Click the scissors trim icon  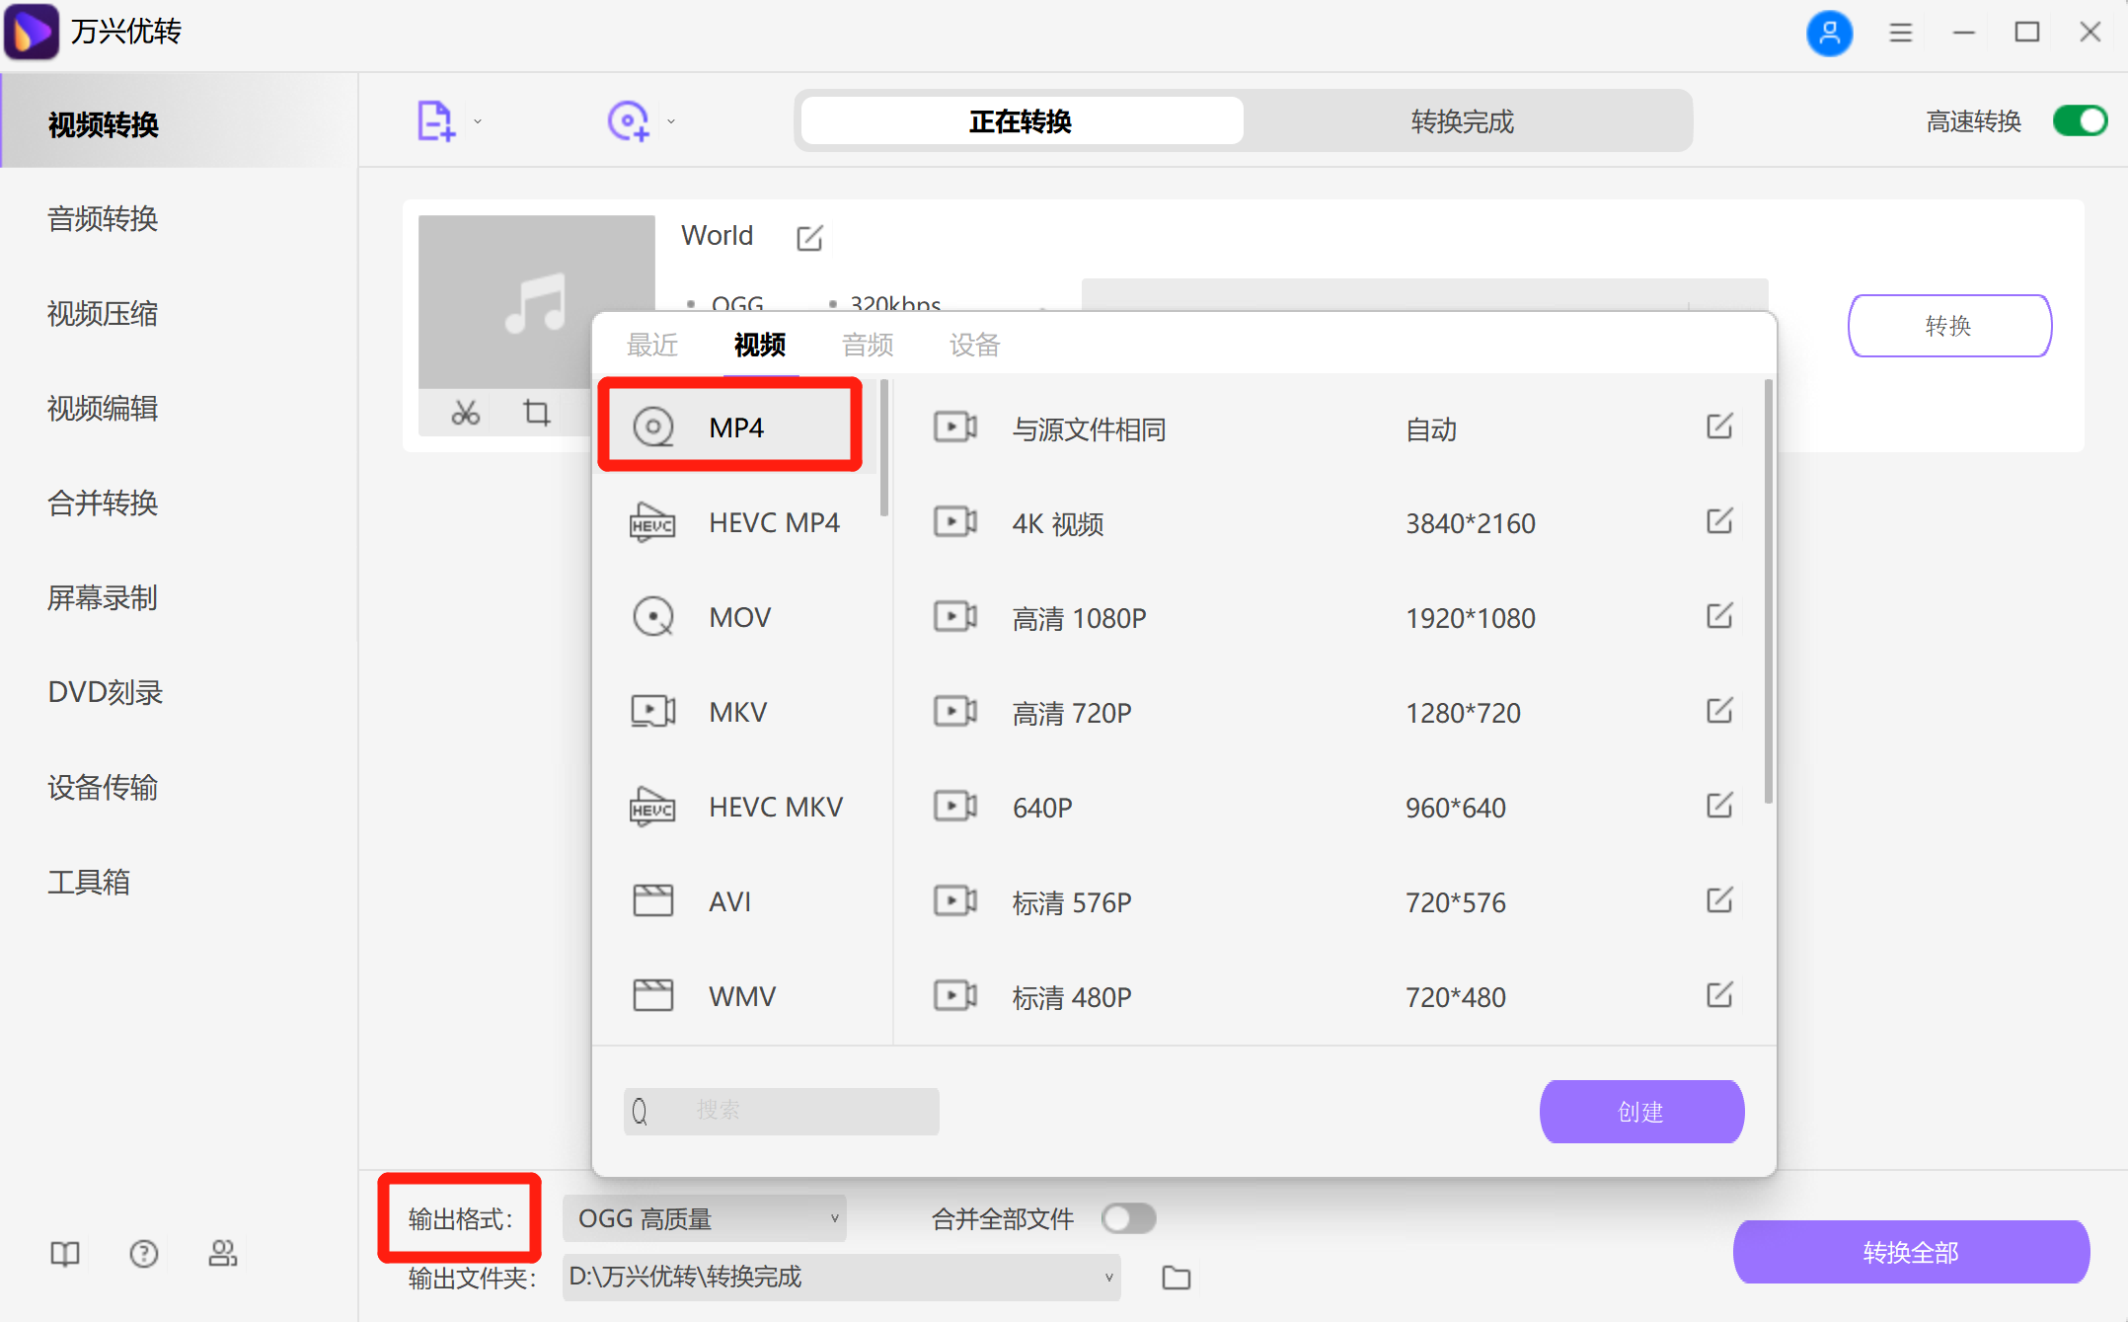(465, 413)
